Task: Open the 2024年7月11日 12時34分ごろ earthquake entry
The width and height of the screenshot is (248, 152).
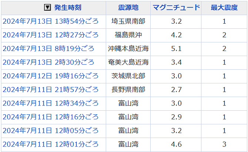Action: (51, 103)
